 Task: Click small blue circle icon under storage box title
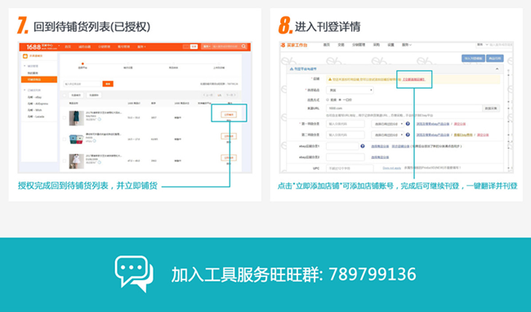point(95,141)
